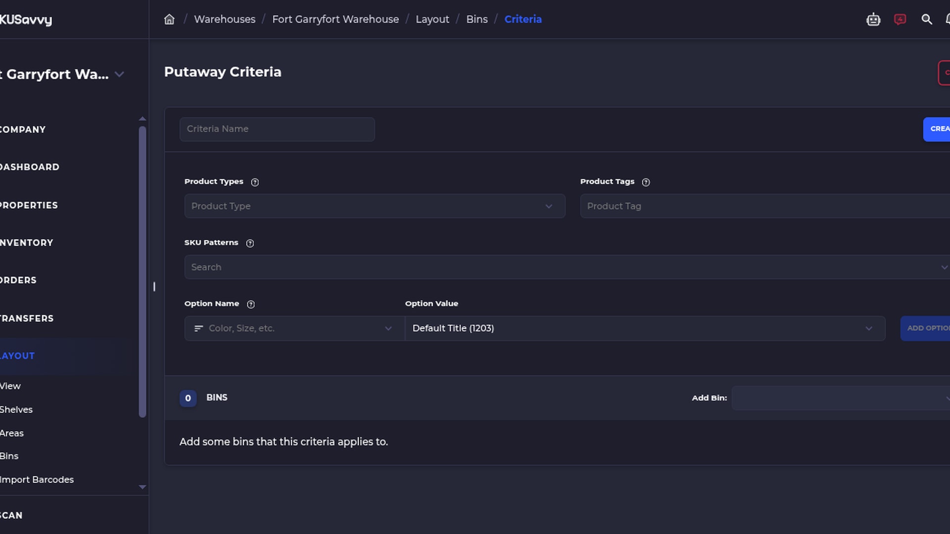This screenshot has width=950, height=534.
Task: Click the Add Option button
Action: (925, 328)
